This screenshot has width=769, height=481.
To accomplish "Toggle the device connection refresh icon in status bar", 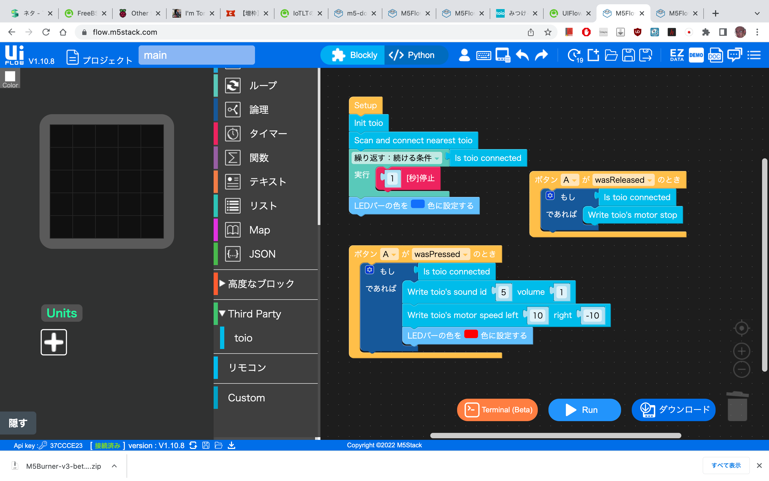I will 193,445.
